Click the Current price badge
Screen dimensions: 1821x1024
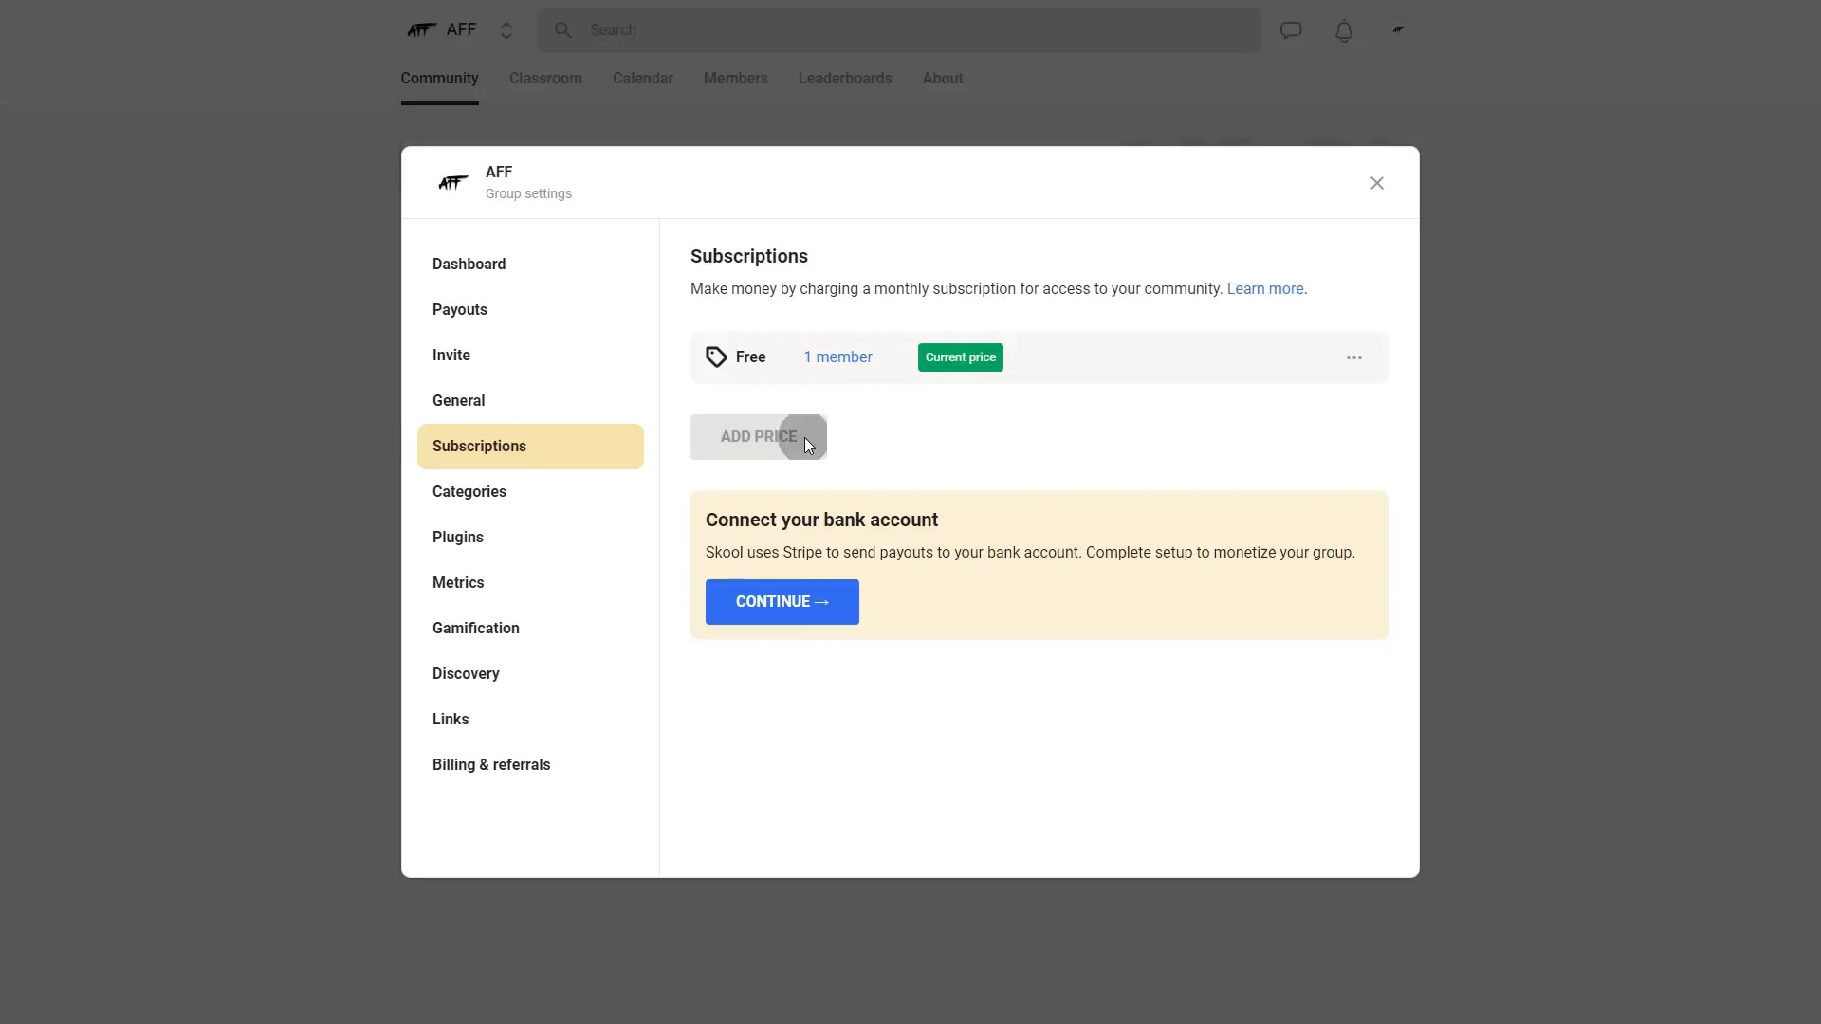[961, 357]
